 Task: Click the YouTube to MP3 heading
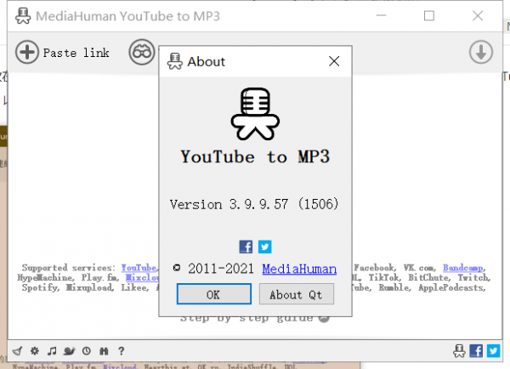tap(255, 156)
